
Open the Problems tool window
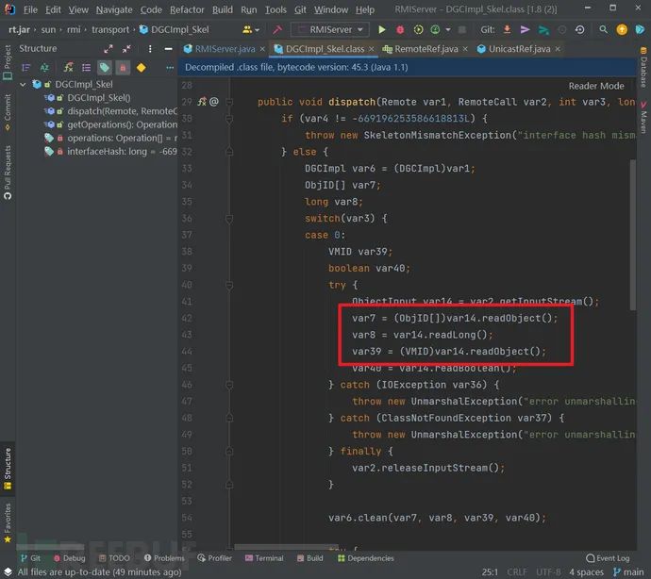point(164,558)
